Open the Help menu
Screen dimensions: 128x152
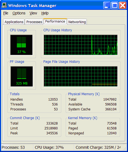click(45, 13)
